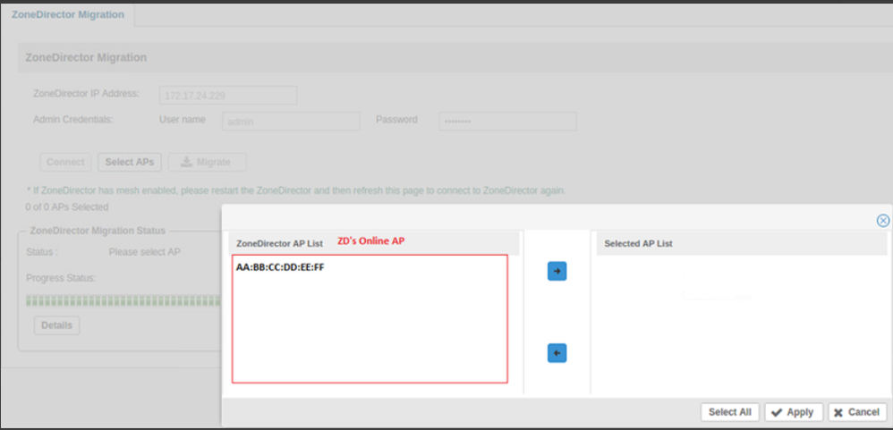Open the migration Details
This screenshot has width=893, height=430.
point(56,325)
